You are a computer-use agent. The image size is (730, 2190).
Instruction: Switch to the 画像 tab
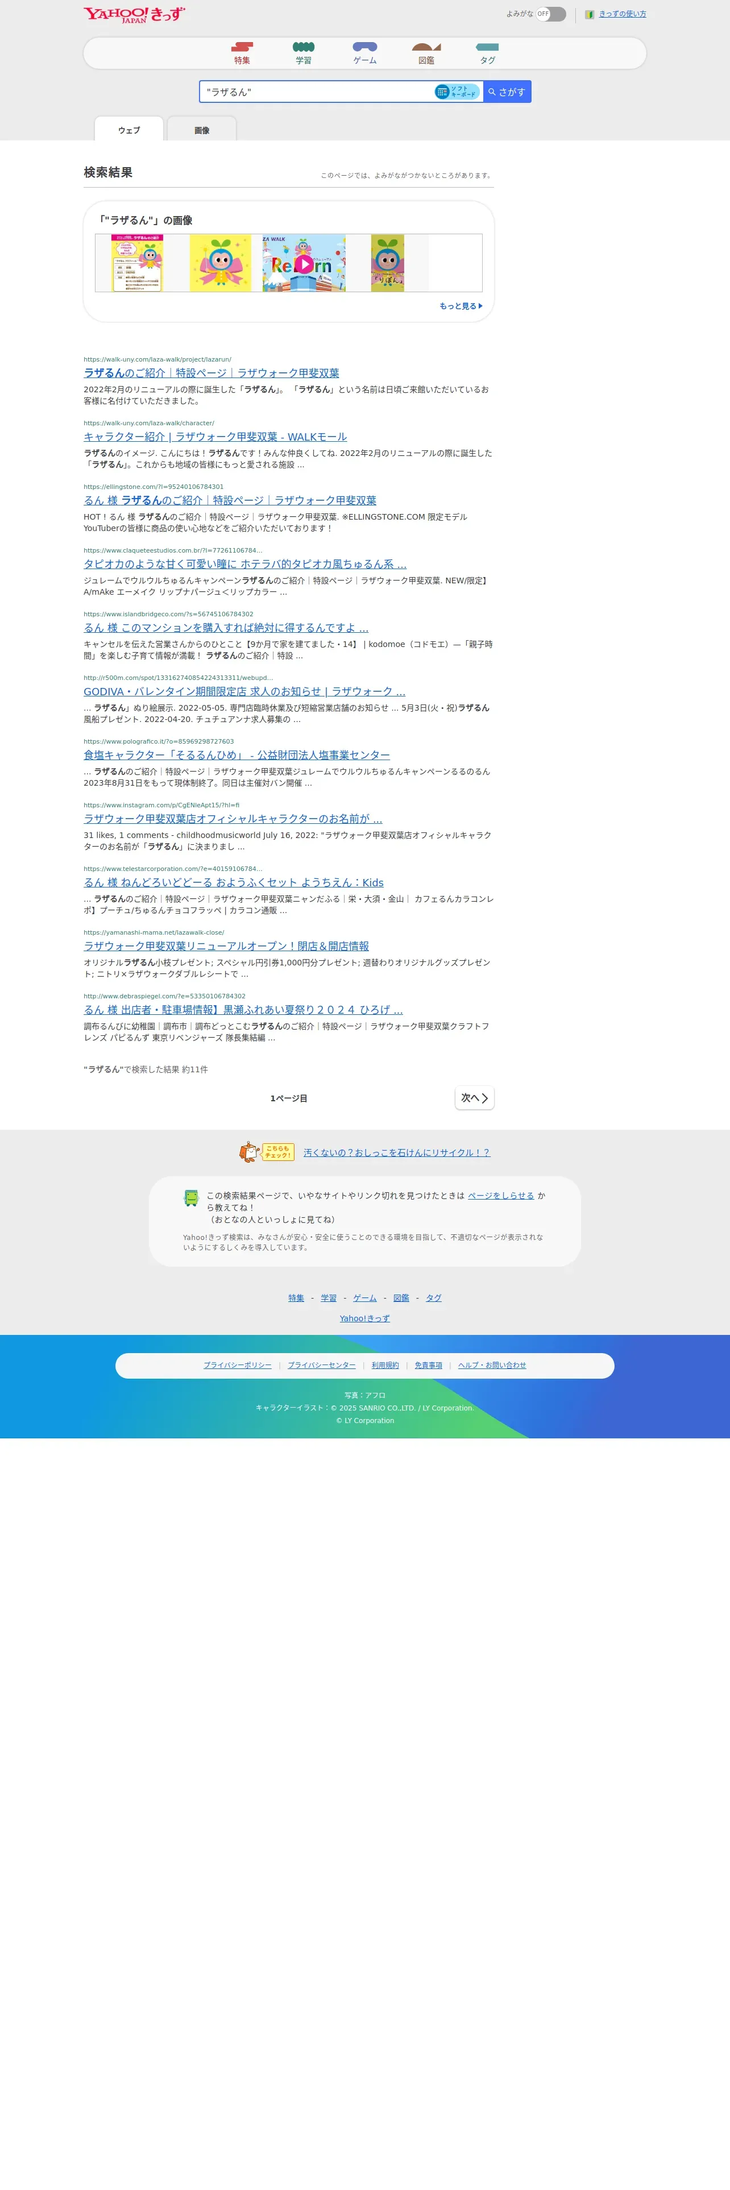coord(201,129)
